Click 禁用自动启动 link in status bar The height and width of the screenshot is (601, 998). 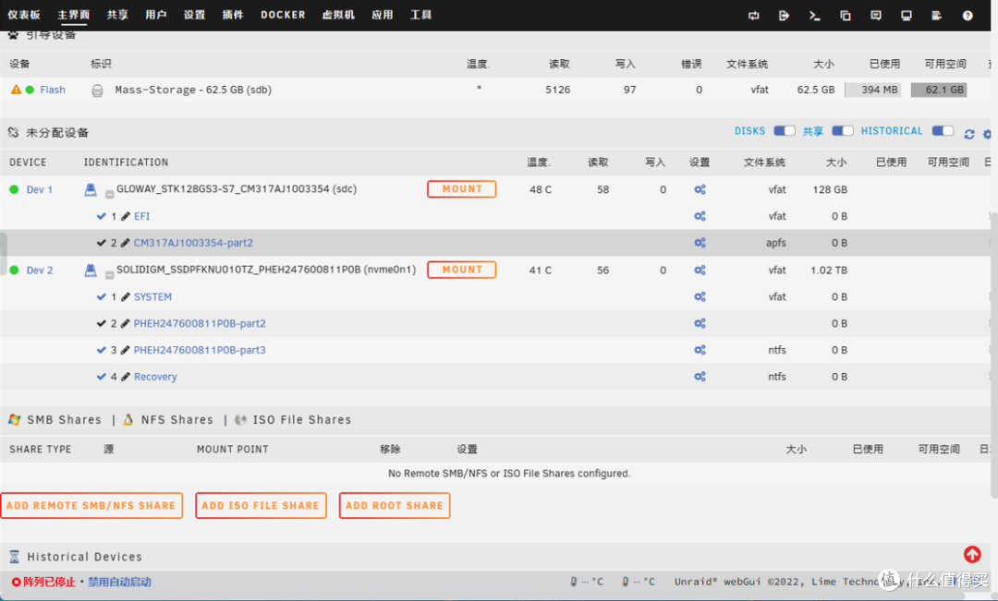point(119,582)
